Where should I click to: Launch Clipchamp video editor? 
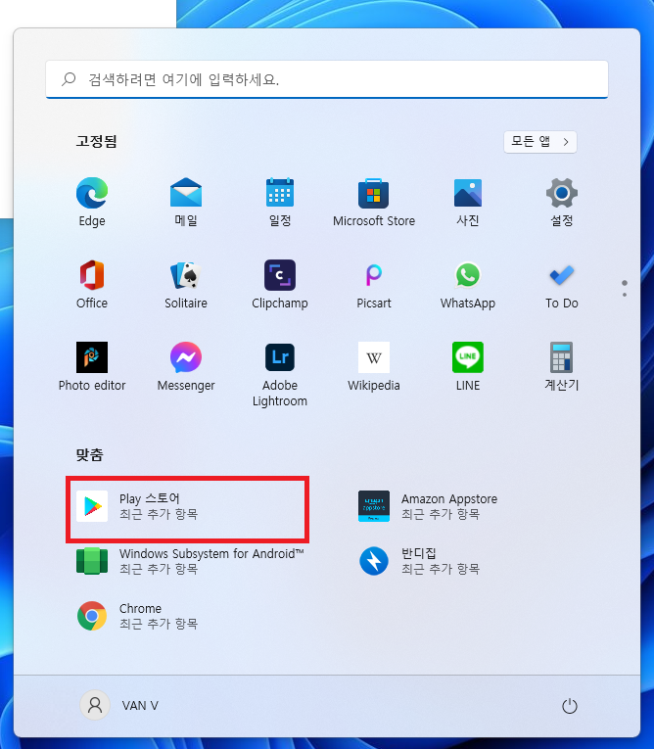pos(280,285)
